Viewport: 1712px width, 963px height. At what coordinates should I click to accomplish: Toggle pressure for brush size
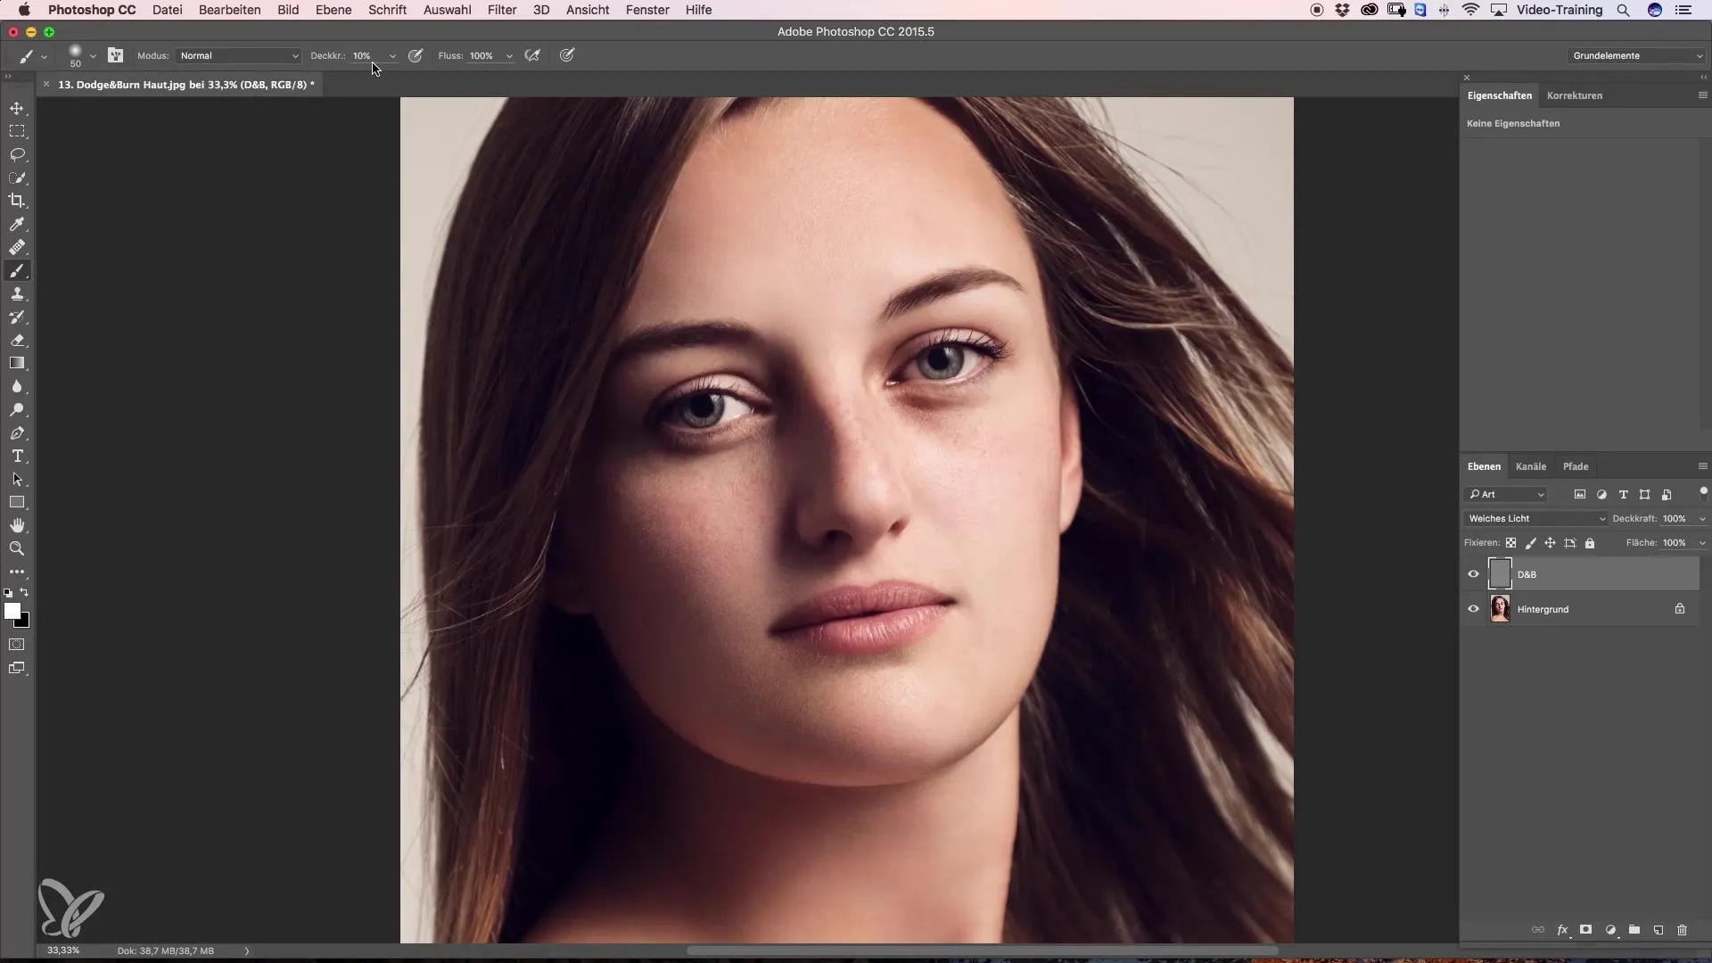coord(567,55)
